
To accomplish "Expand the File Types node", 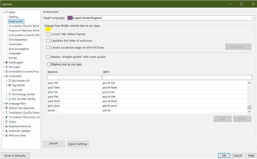I will [4, 67].
